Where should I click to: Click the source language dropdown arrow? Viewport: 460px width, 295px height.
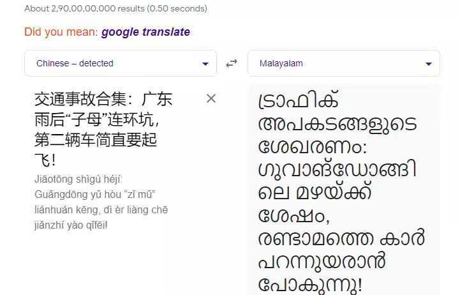(205, 64)
